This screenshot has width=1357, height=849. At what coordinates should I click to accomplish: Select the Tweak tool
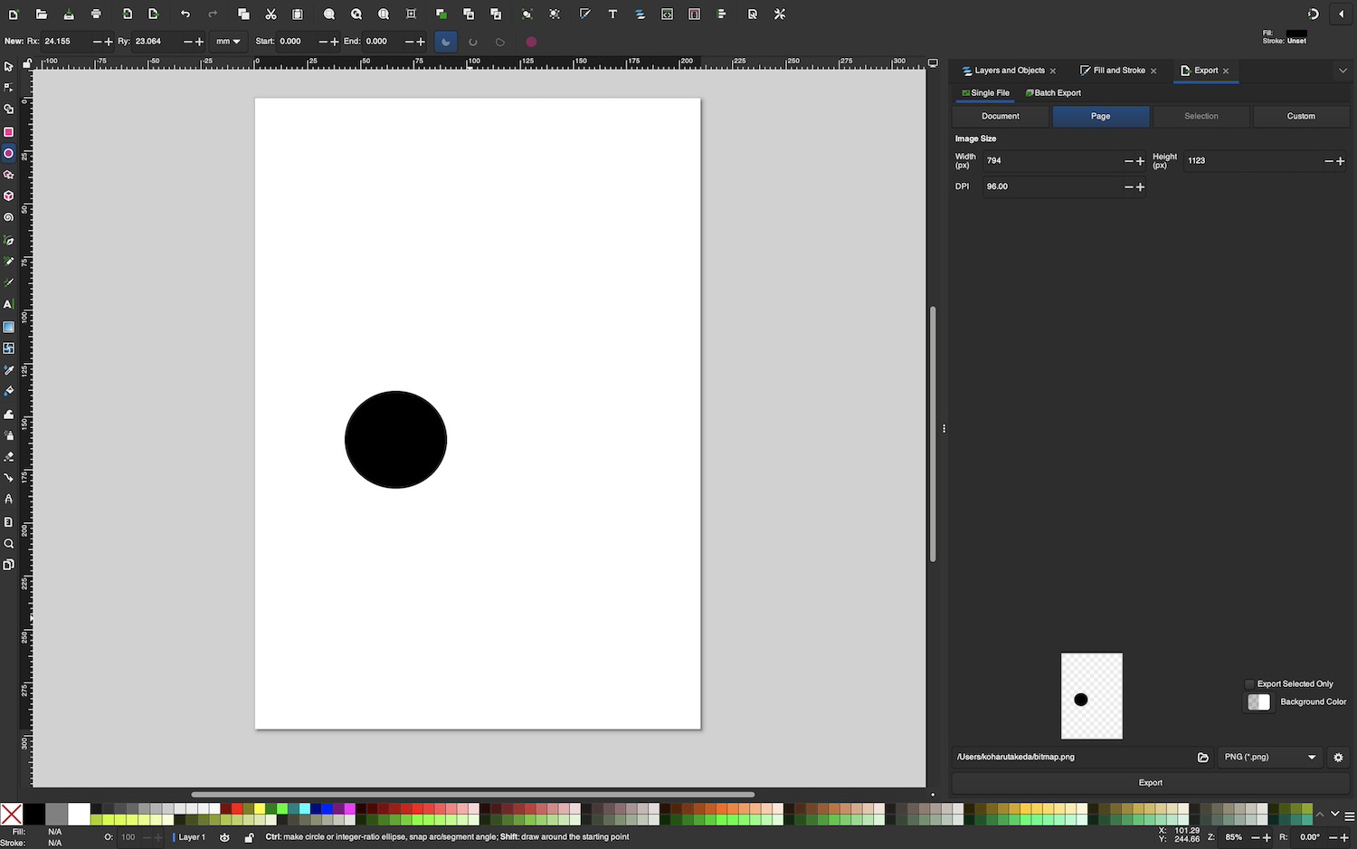(9, 414)
